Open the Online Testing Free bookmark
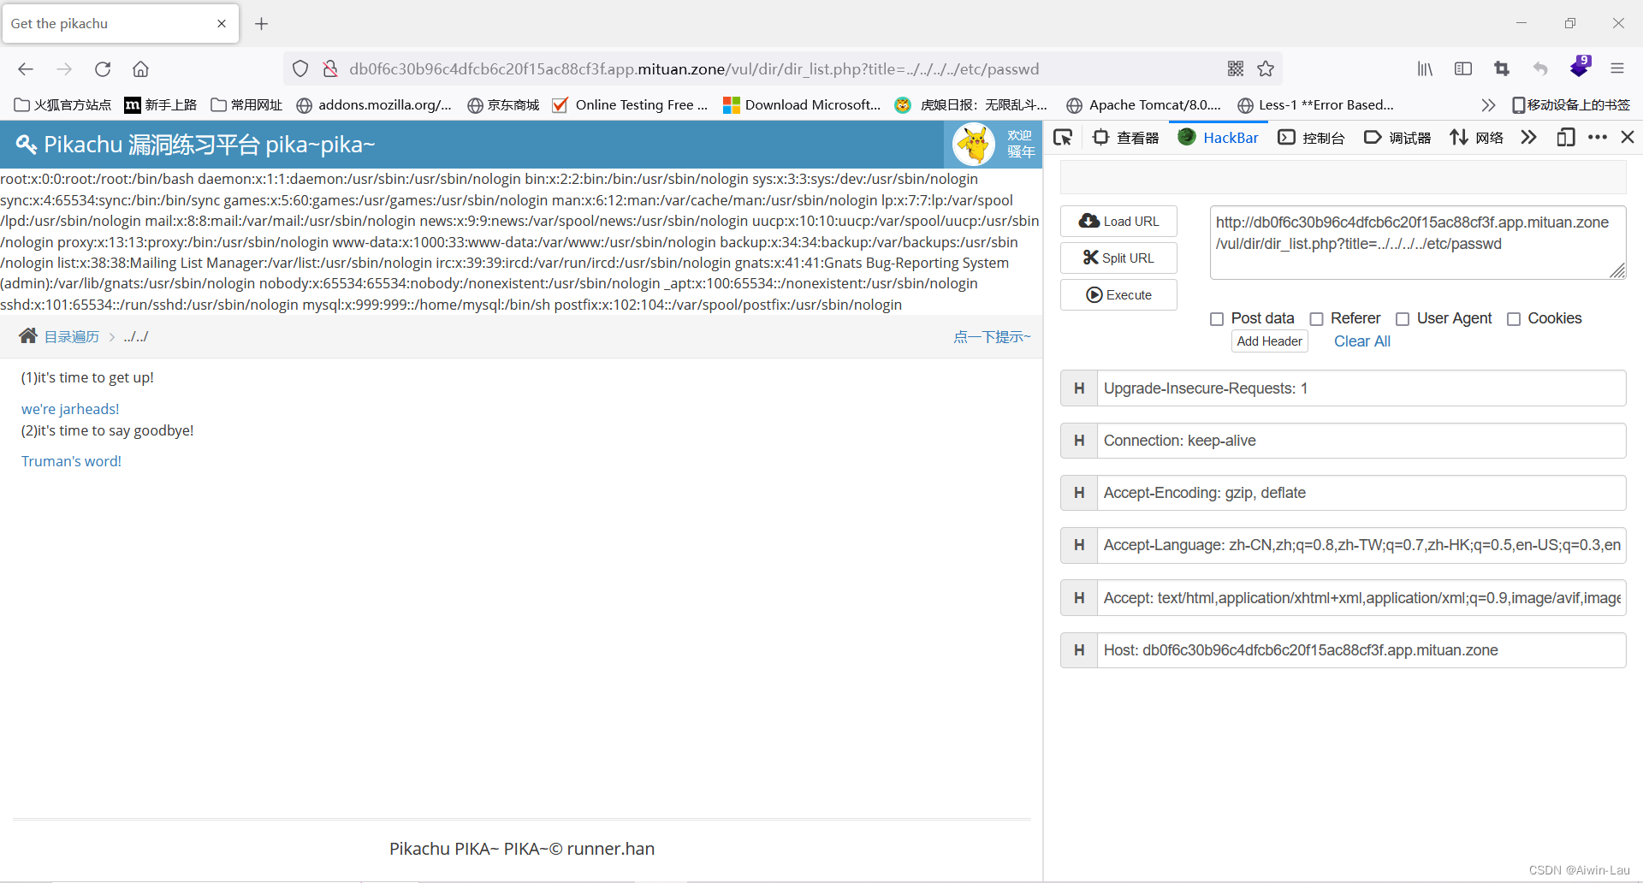Screen dimensions: 1643x883 click(630, 105)
